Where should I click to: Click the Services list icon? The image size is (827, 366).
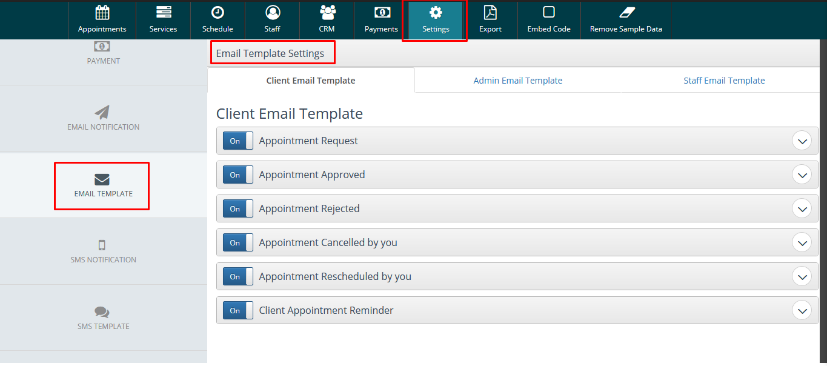click(x=163, y=12)
